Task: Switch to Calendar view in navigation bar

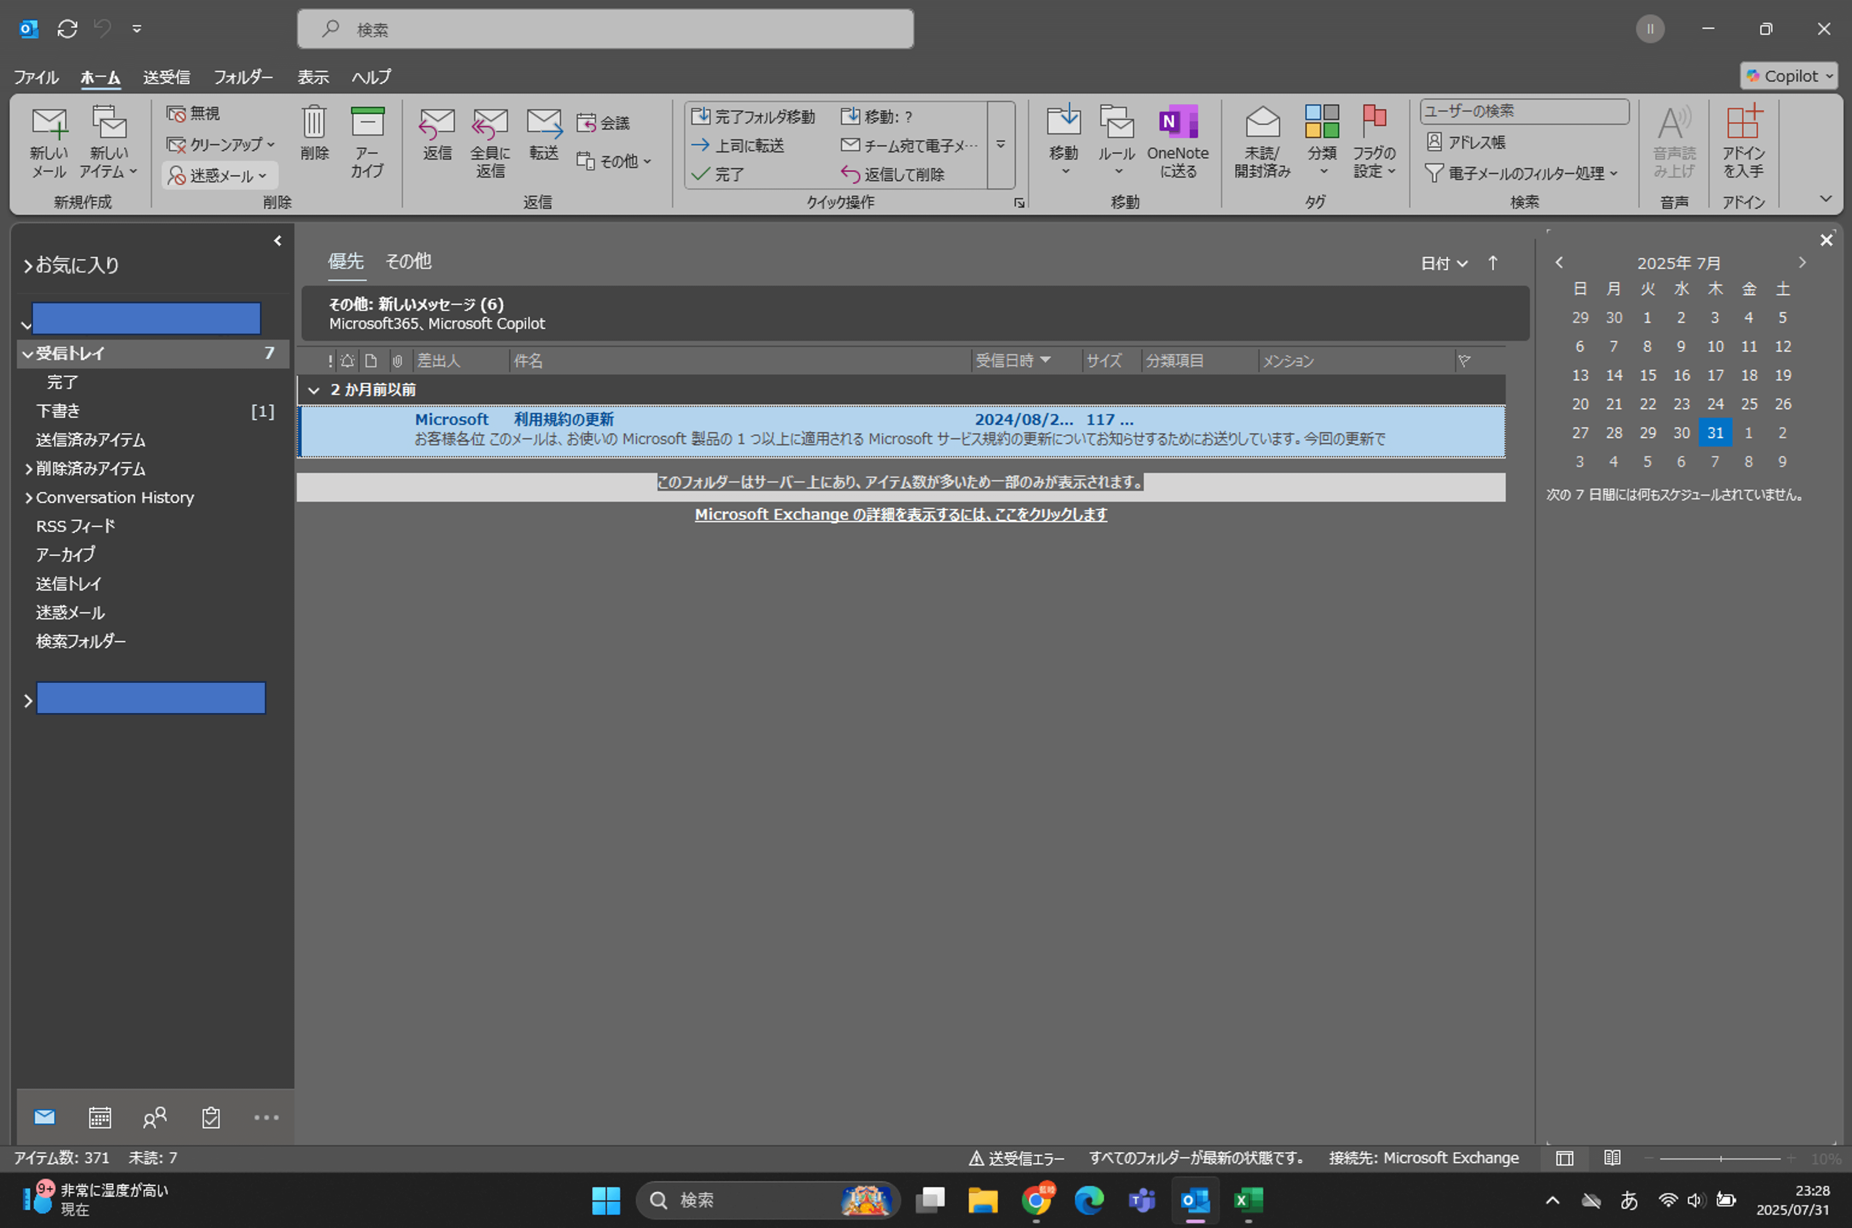Action: point(99,1118)
